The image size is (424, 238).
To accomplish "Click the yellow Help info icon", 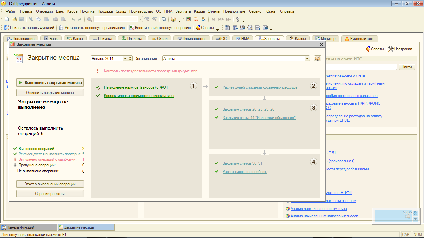I will (173, 19).
